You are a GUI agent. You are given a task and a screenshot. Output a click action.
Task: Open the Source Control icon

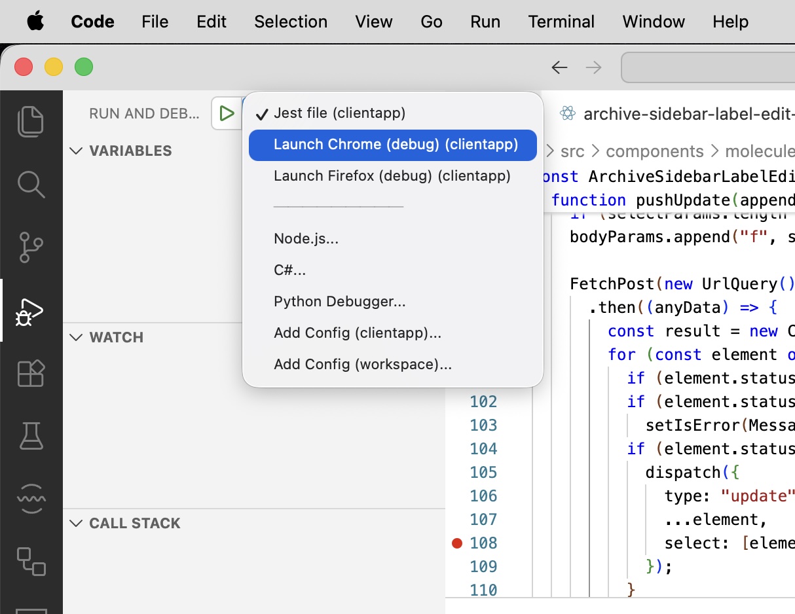pos(31,247)
